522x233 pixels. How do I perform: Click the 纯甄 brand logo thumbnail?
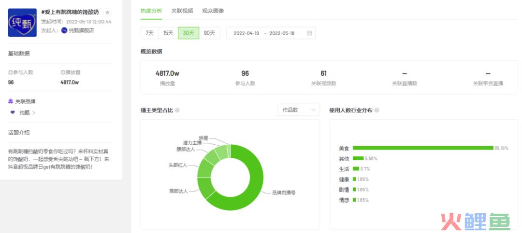click(22, 23)
